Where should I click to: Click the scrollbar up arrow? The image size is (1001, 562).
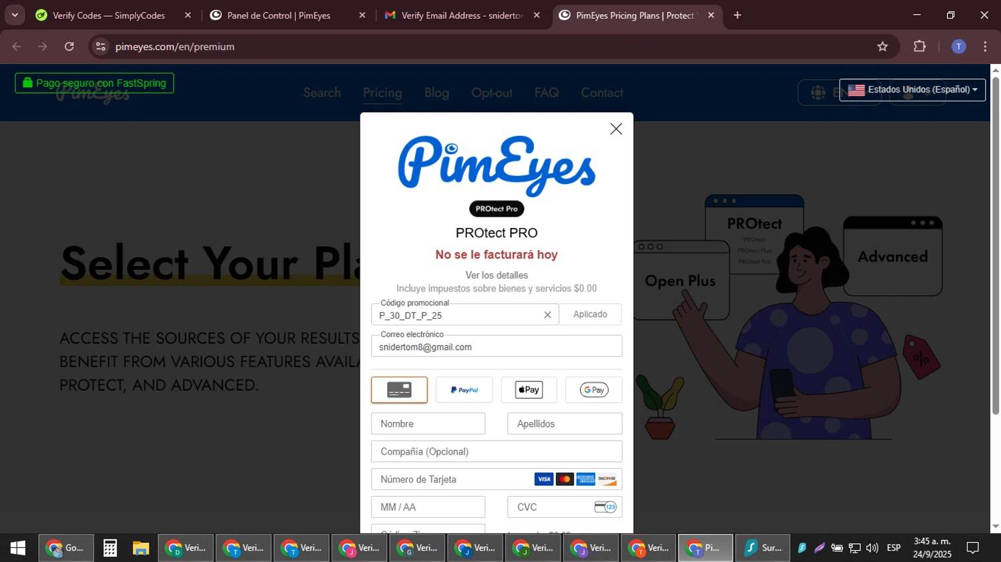pyautogui.click(x=996, y=69)
